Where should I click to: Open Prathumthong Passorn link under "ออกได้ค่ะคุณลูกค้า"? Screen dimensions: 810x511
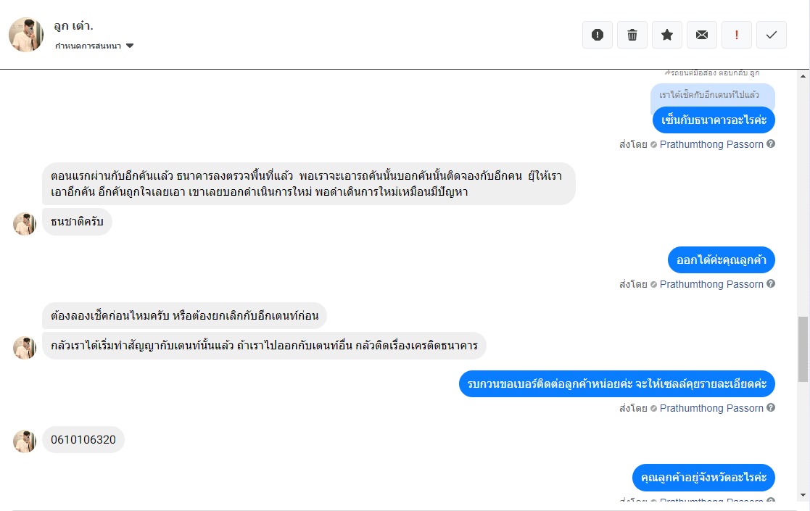(711, 284)
